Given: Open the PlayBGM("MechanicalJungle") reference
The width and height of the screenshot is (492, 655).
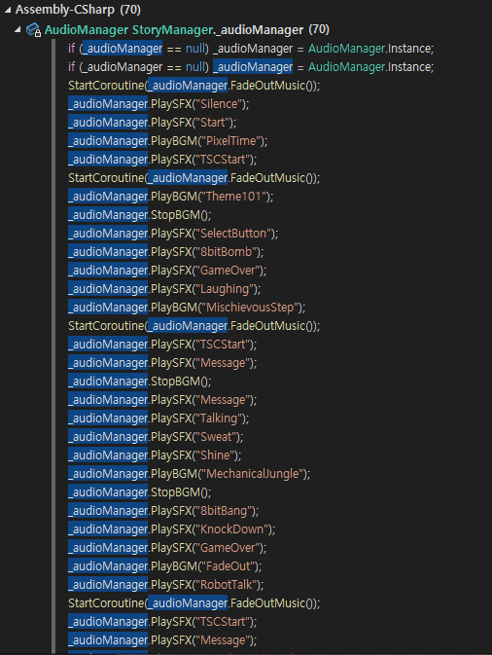Looking at the screenshot, I should 190,474.
